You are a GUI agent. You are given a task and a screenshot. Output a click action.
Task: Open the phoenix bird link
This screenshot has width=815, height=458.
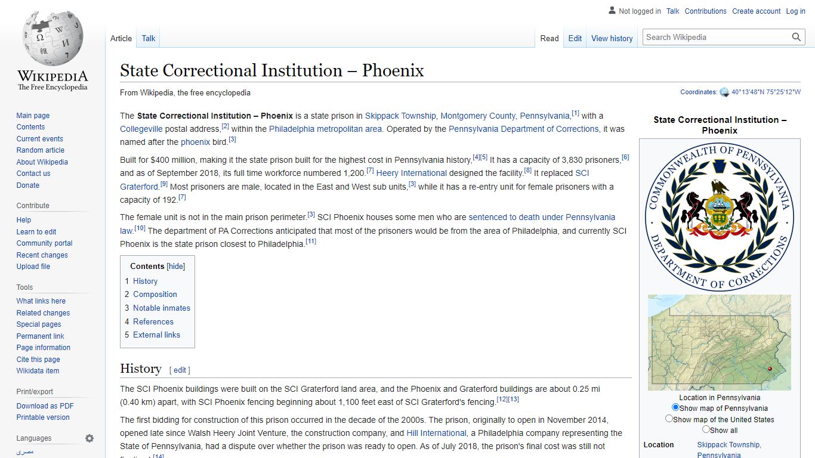tap(196, 143)
